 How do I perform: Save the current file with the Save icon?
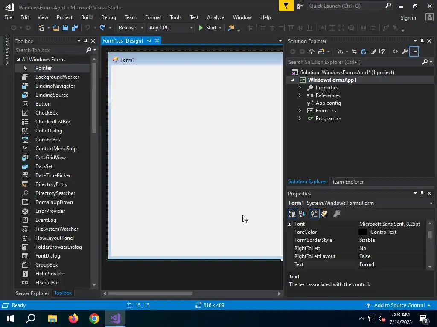pyautogui.click(x=65, y=28)
